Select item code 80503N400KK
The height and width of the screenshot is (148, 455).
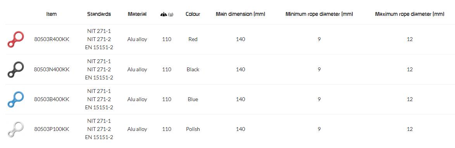point(52,69)
